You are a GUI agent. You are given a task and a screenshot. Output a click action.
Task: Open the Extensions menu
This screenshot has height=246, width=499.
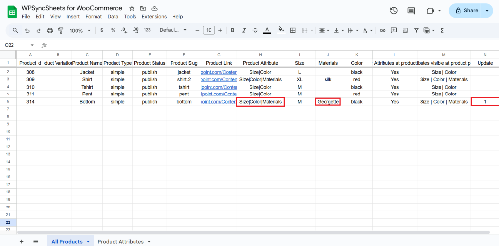[x=154, y=16]
